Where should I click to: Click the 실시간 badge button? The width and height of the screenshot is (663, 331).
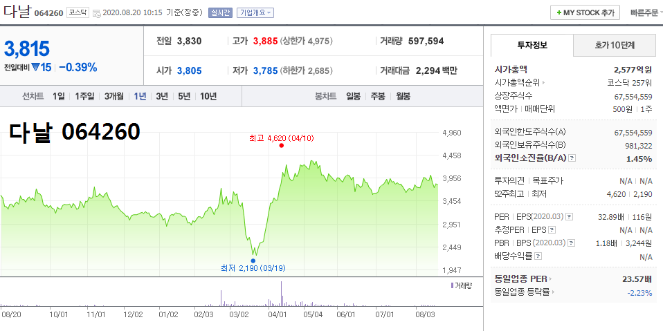click(x=220, y=12)
